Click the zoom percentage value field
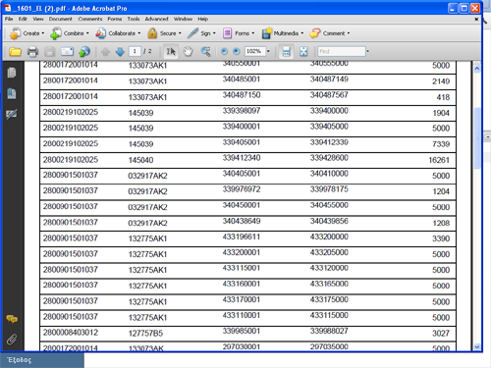491x368 pixels. (254, 51)
